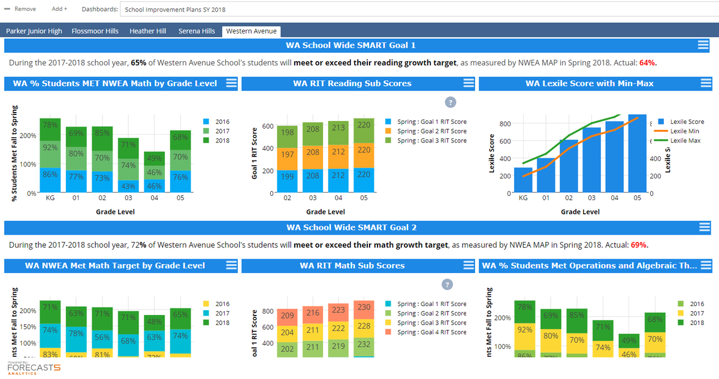The height and width of the screenshot is (379, 719).
Task: Switch to Parker Junior High tab
Action: pyautogui.click(x=34, y=31)
